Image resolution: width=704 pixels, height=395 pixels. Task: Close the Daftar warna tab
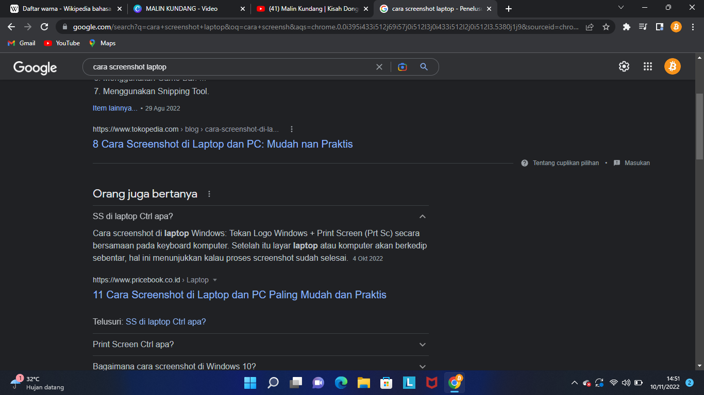click(120, 9)
